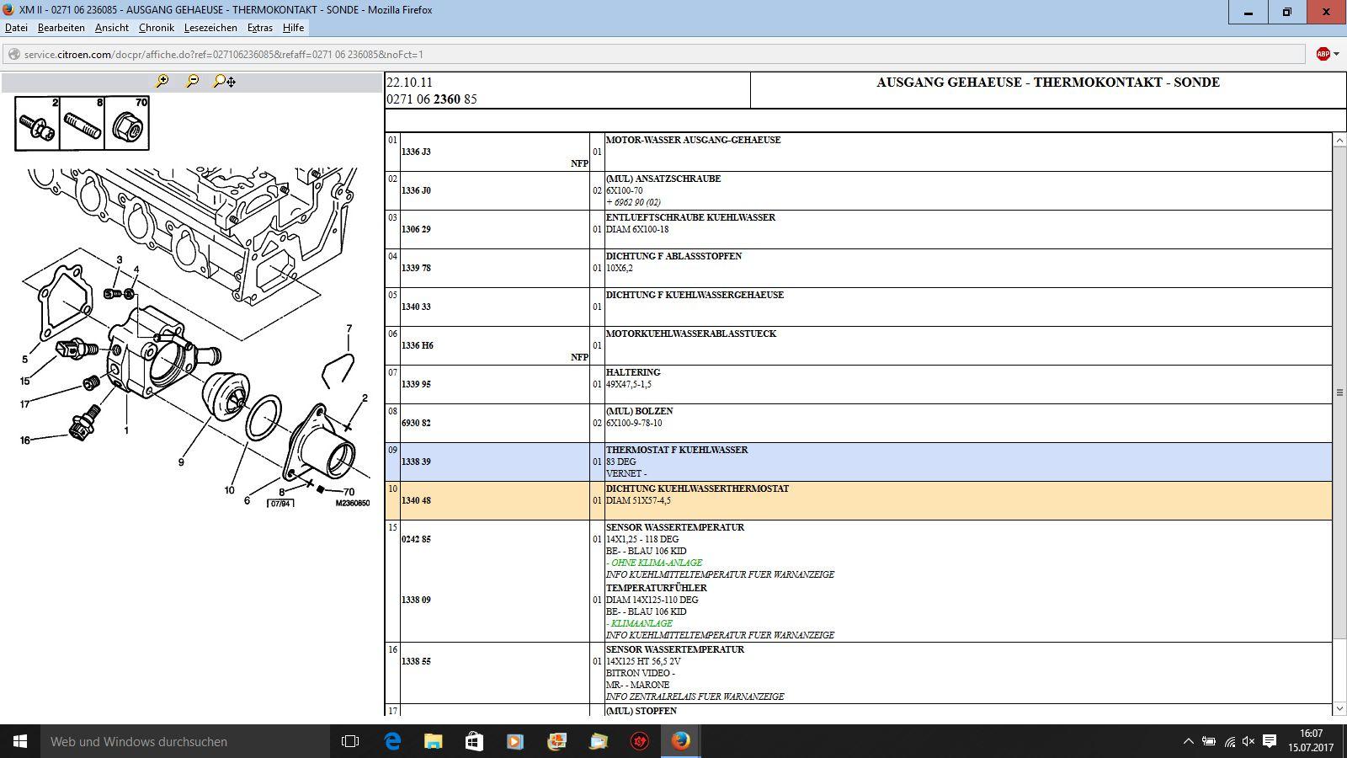Open Task View on taskbar
Viewport: 1347px width, 758px height.
click(350, 741)
